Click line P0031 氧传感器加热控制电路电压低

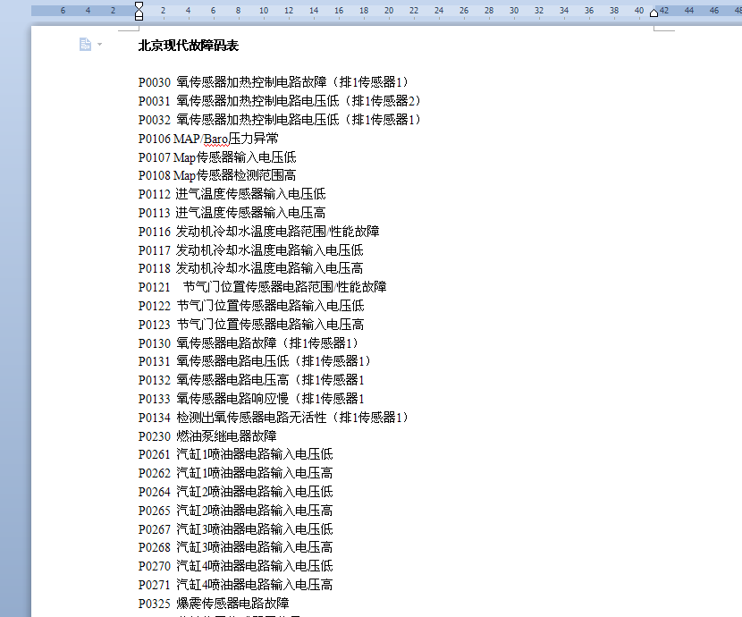(279, 101)
